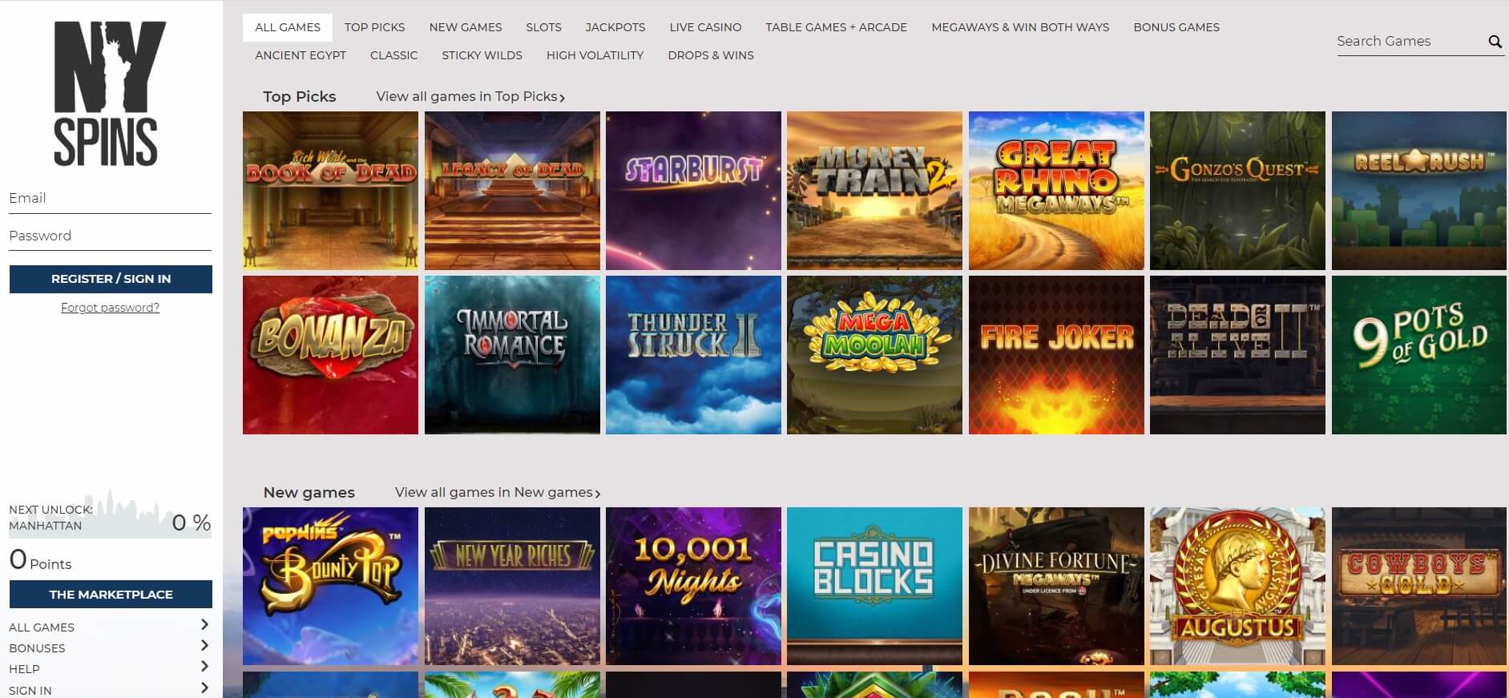Click the Password input field
Viewport: 1509px width, 698px height.
click(110, 236)
